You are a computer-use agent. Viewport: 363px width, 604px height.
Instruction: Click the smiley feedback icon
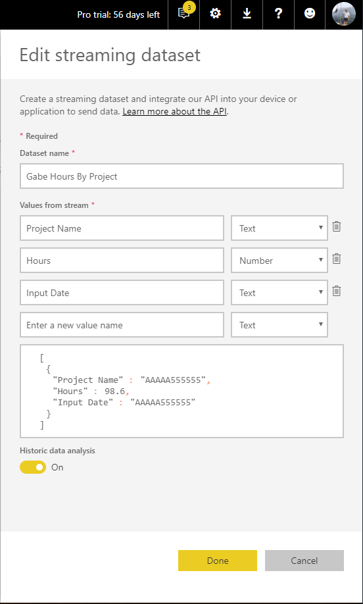(310, 14)
